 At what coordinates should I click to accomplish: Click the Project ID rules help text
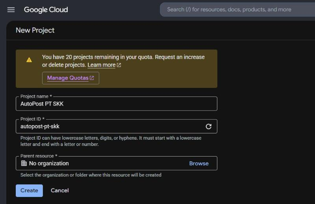pos(111,141)
